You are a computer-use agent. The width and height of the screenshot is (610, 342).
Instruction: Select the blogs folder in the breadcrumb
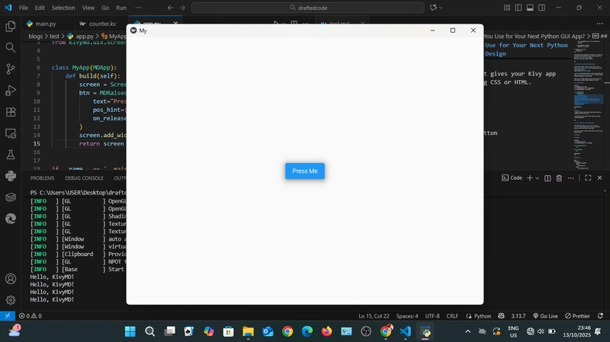click(x=35, y=36)
